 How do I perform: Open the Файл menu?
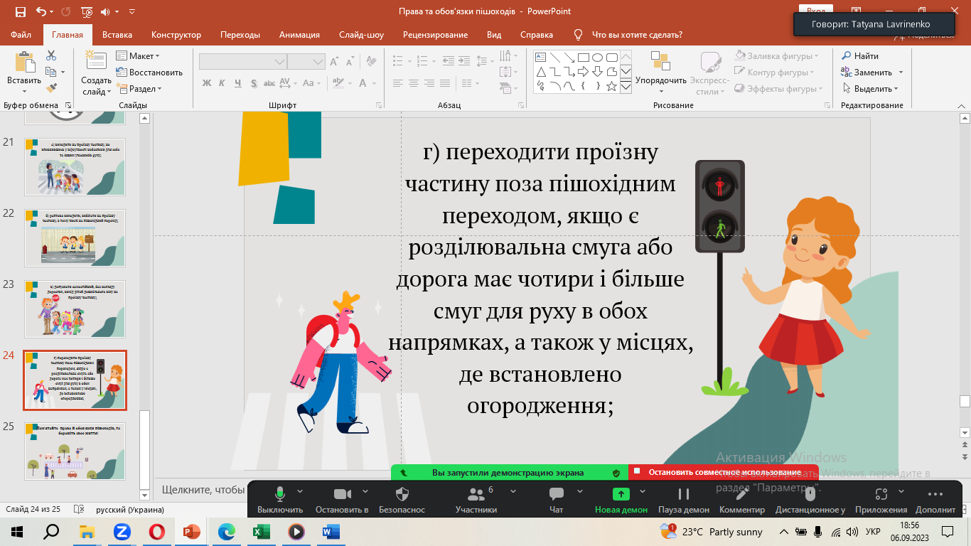click(21, 35)
